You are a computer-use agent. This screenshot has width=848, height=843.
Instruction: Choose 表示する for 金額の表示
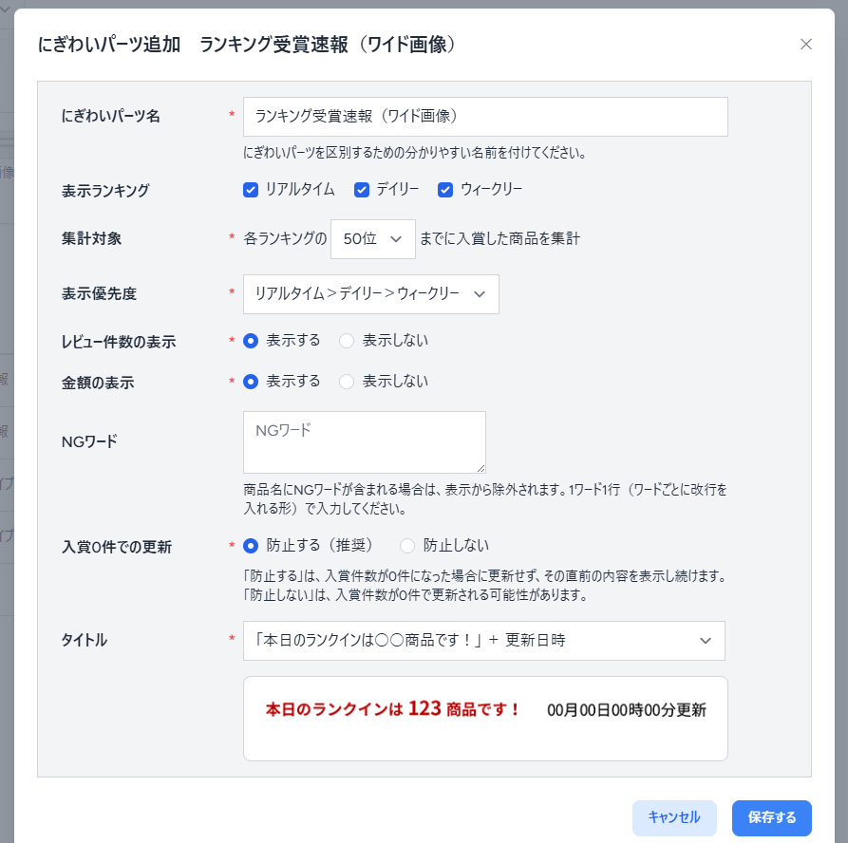click(x=252, y=382)
